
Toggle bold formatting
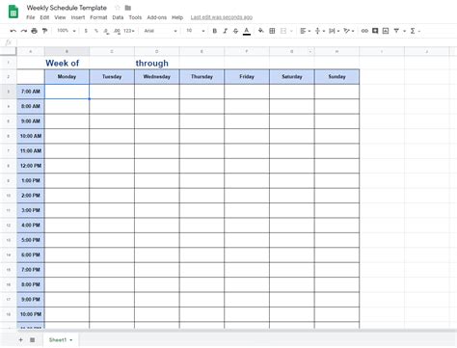click(x=215, y=31)
